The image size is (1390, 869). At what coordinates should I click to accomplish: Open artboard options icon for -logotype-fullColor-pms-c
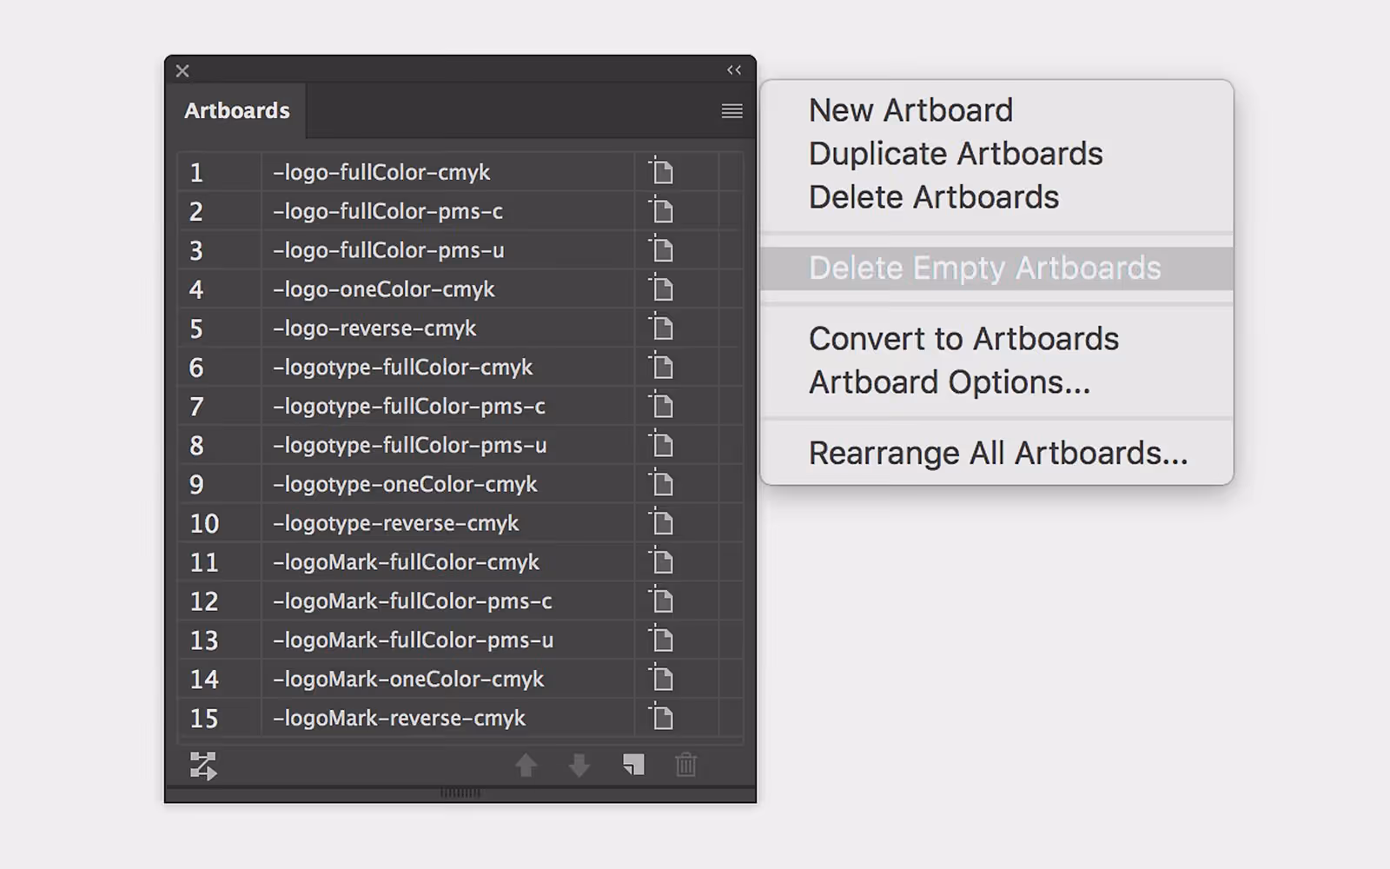pyautogui.click(x=661, y=406)
